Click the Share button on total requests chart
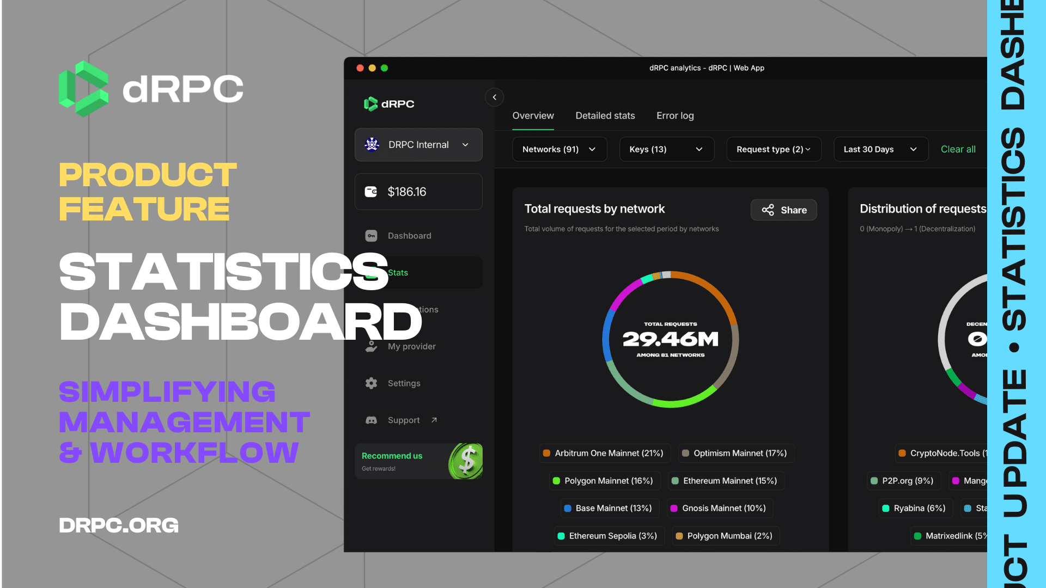1046x588 pixels. (x=785, y=210)
